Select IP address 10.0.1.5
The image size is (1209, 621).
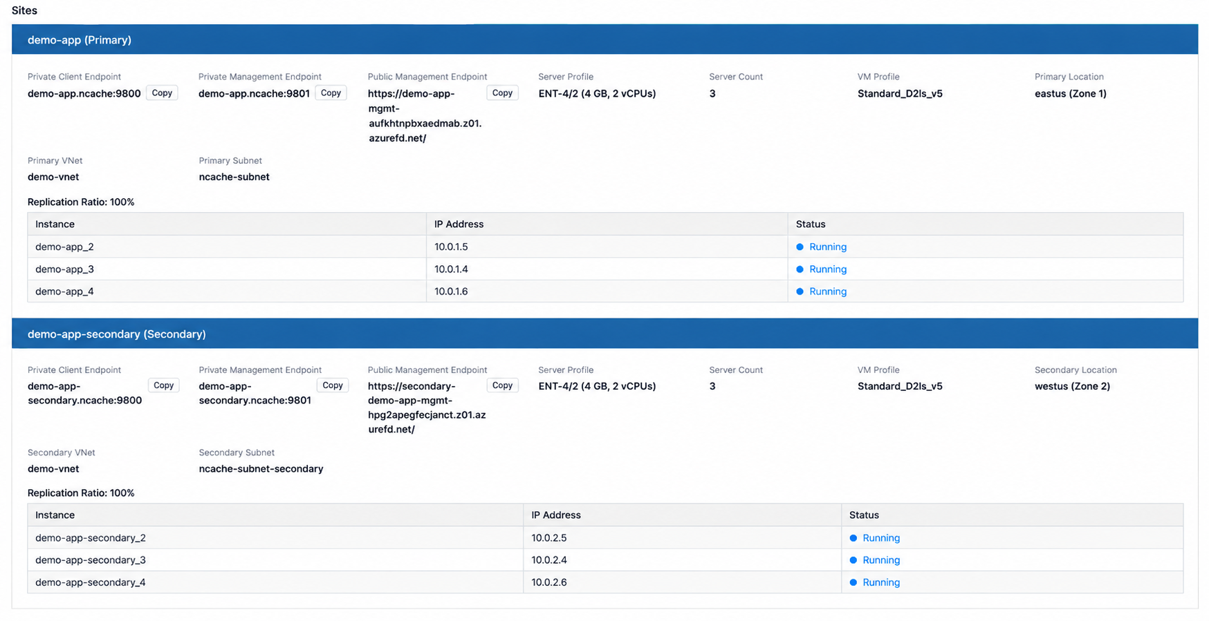point(451,247)
